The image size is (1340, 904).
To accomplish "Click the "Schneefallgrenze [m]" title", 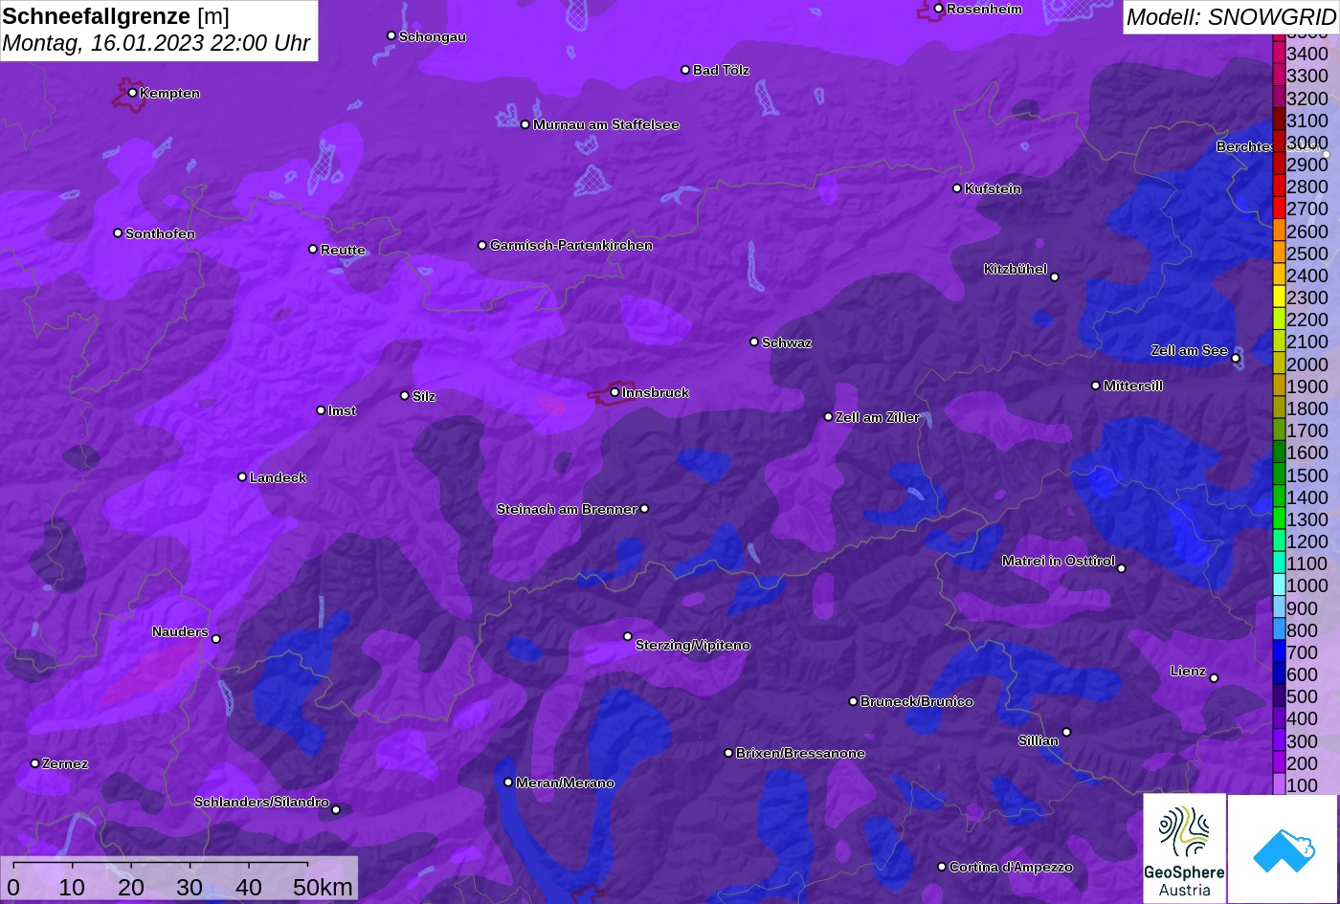I will 116,16.
